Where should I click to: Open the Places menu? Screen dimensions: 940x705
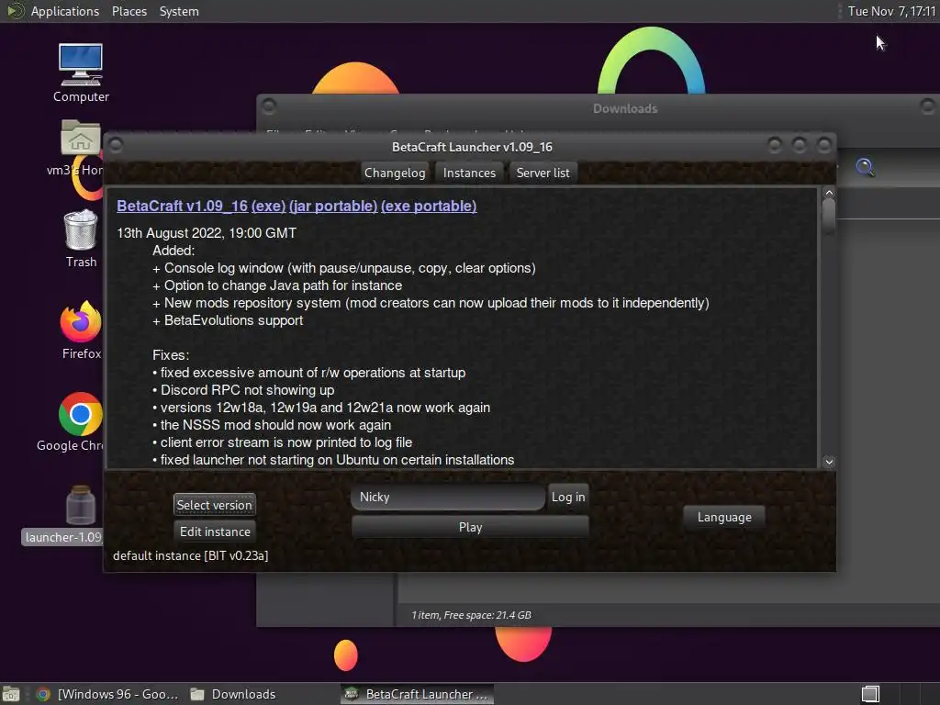[x=129, y=11]
